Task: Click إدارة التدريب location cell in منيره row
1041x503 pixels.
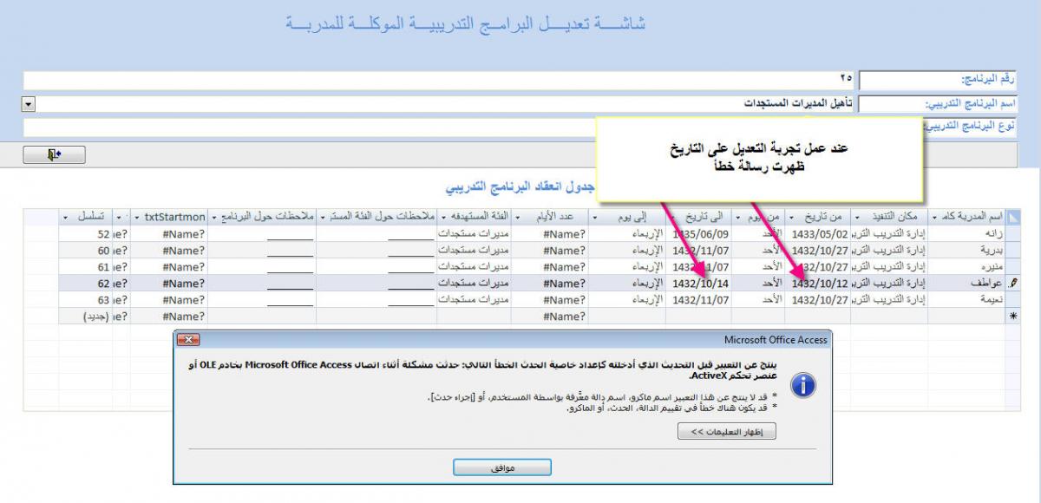Action: (889, 266)
